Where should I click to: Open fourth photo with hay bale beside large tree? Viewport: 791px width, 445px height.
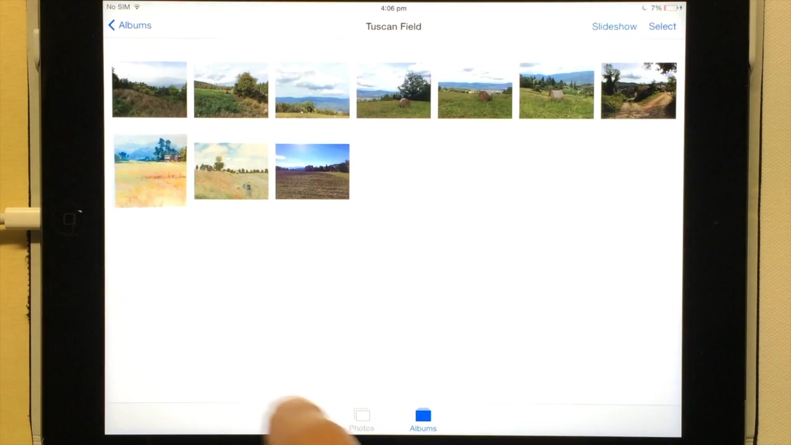coord(393,91)
